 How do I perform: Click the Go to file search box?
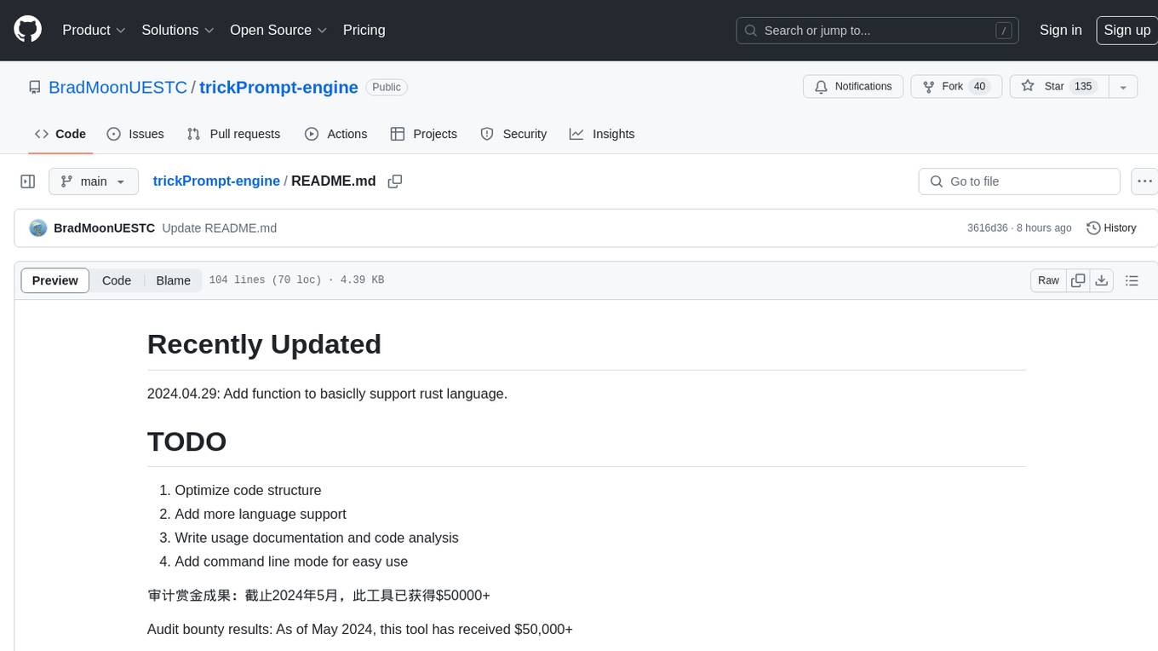1019,181
